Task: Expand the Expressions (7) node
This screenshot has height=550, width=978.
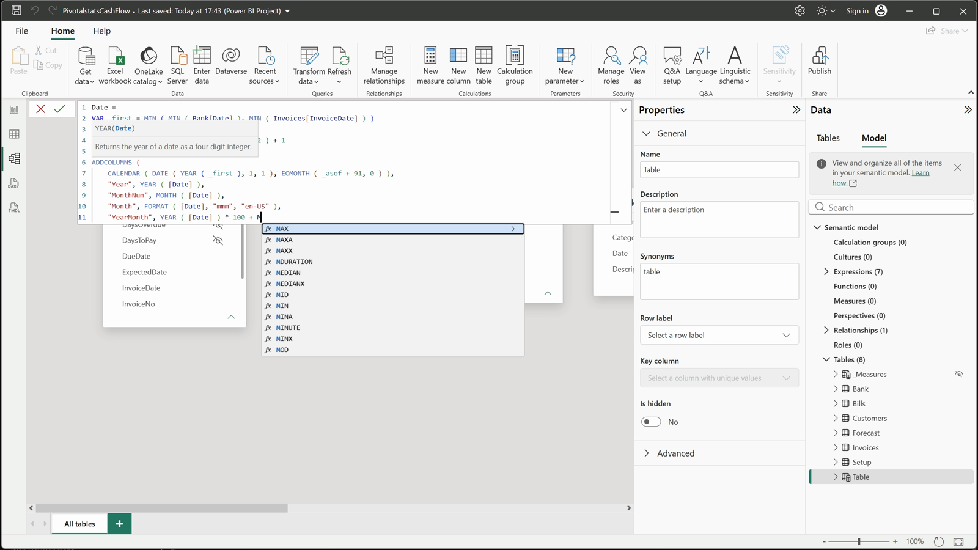Action: [x=826, y=271]
